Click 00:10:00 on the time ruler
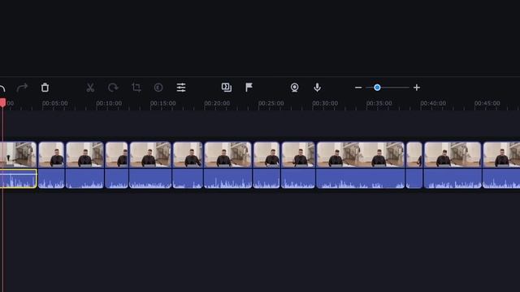The image size is (520, 292). point(109,103)
